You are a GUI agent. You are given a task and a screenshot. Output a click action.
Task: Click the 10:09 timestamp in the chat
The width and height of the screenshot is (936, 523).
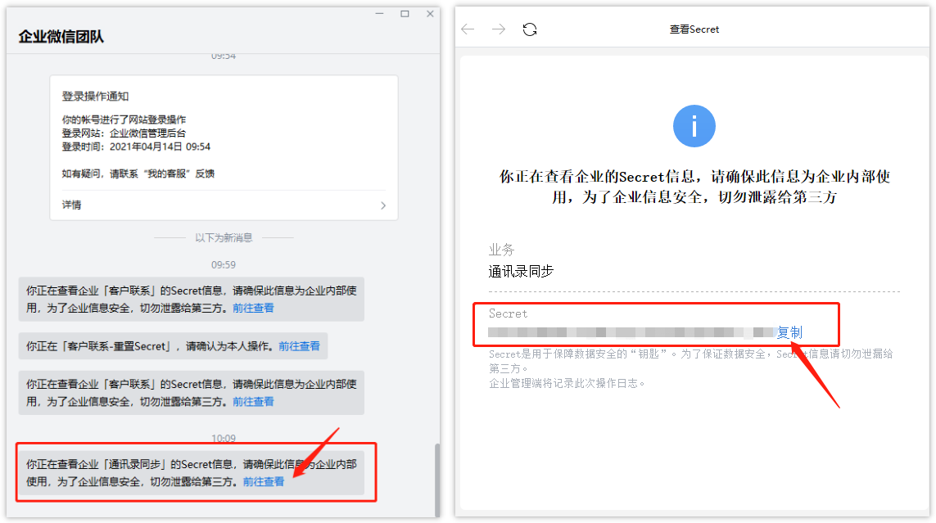tap(224, 439)
